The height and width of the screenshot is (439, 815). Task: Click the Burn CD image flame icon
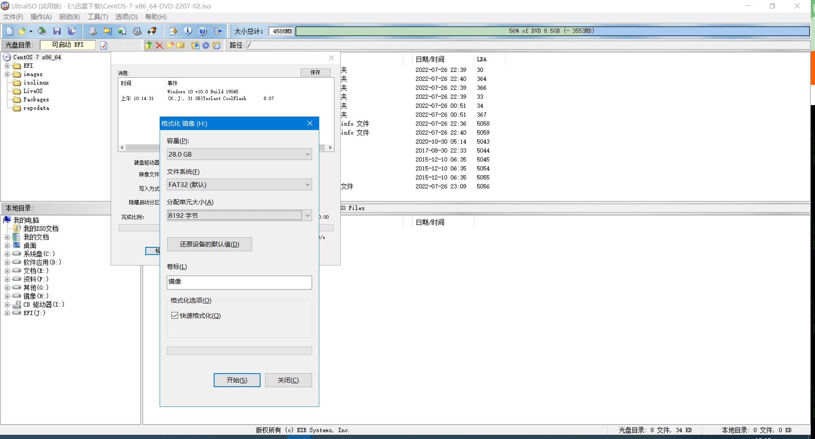pyautogui.click(x=152, y=31)
